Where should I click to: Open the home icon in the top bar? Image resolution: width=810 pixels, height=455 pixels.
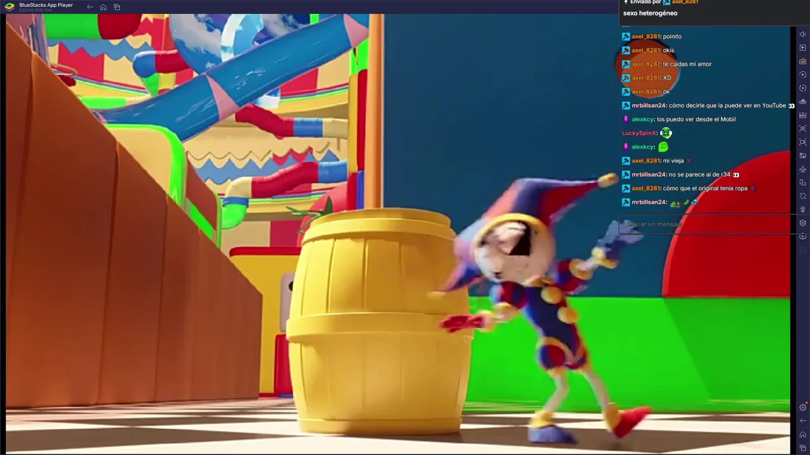click(x=103, y=7)
